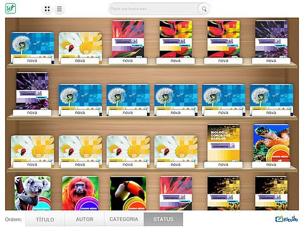304x228 pixels.
Task: Open first dandelion book on top shelf
Action: pos(32,46)
